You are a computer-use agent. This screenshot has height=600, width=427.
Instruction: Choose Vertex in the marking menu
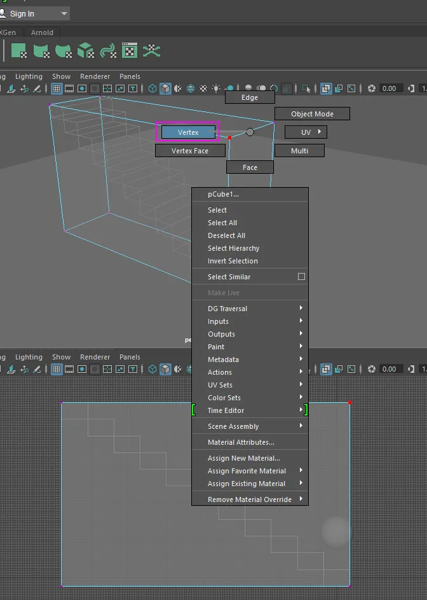coord(188,132)
